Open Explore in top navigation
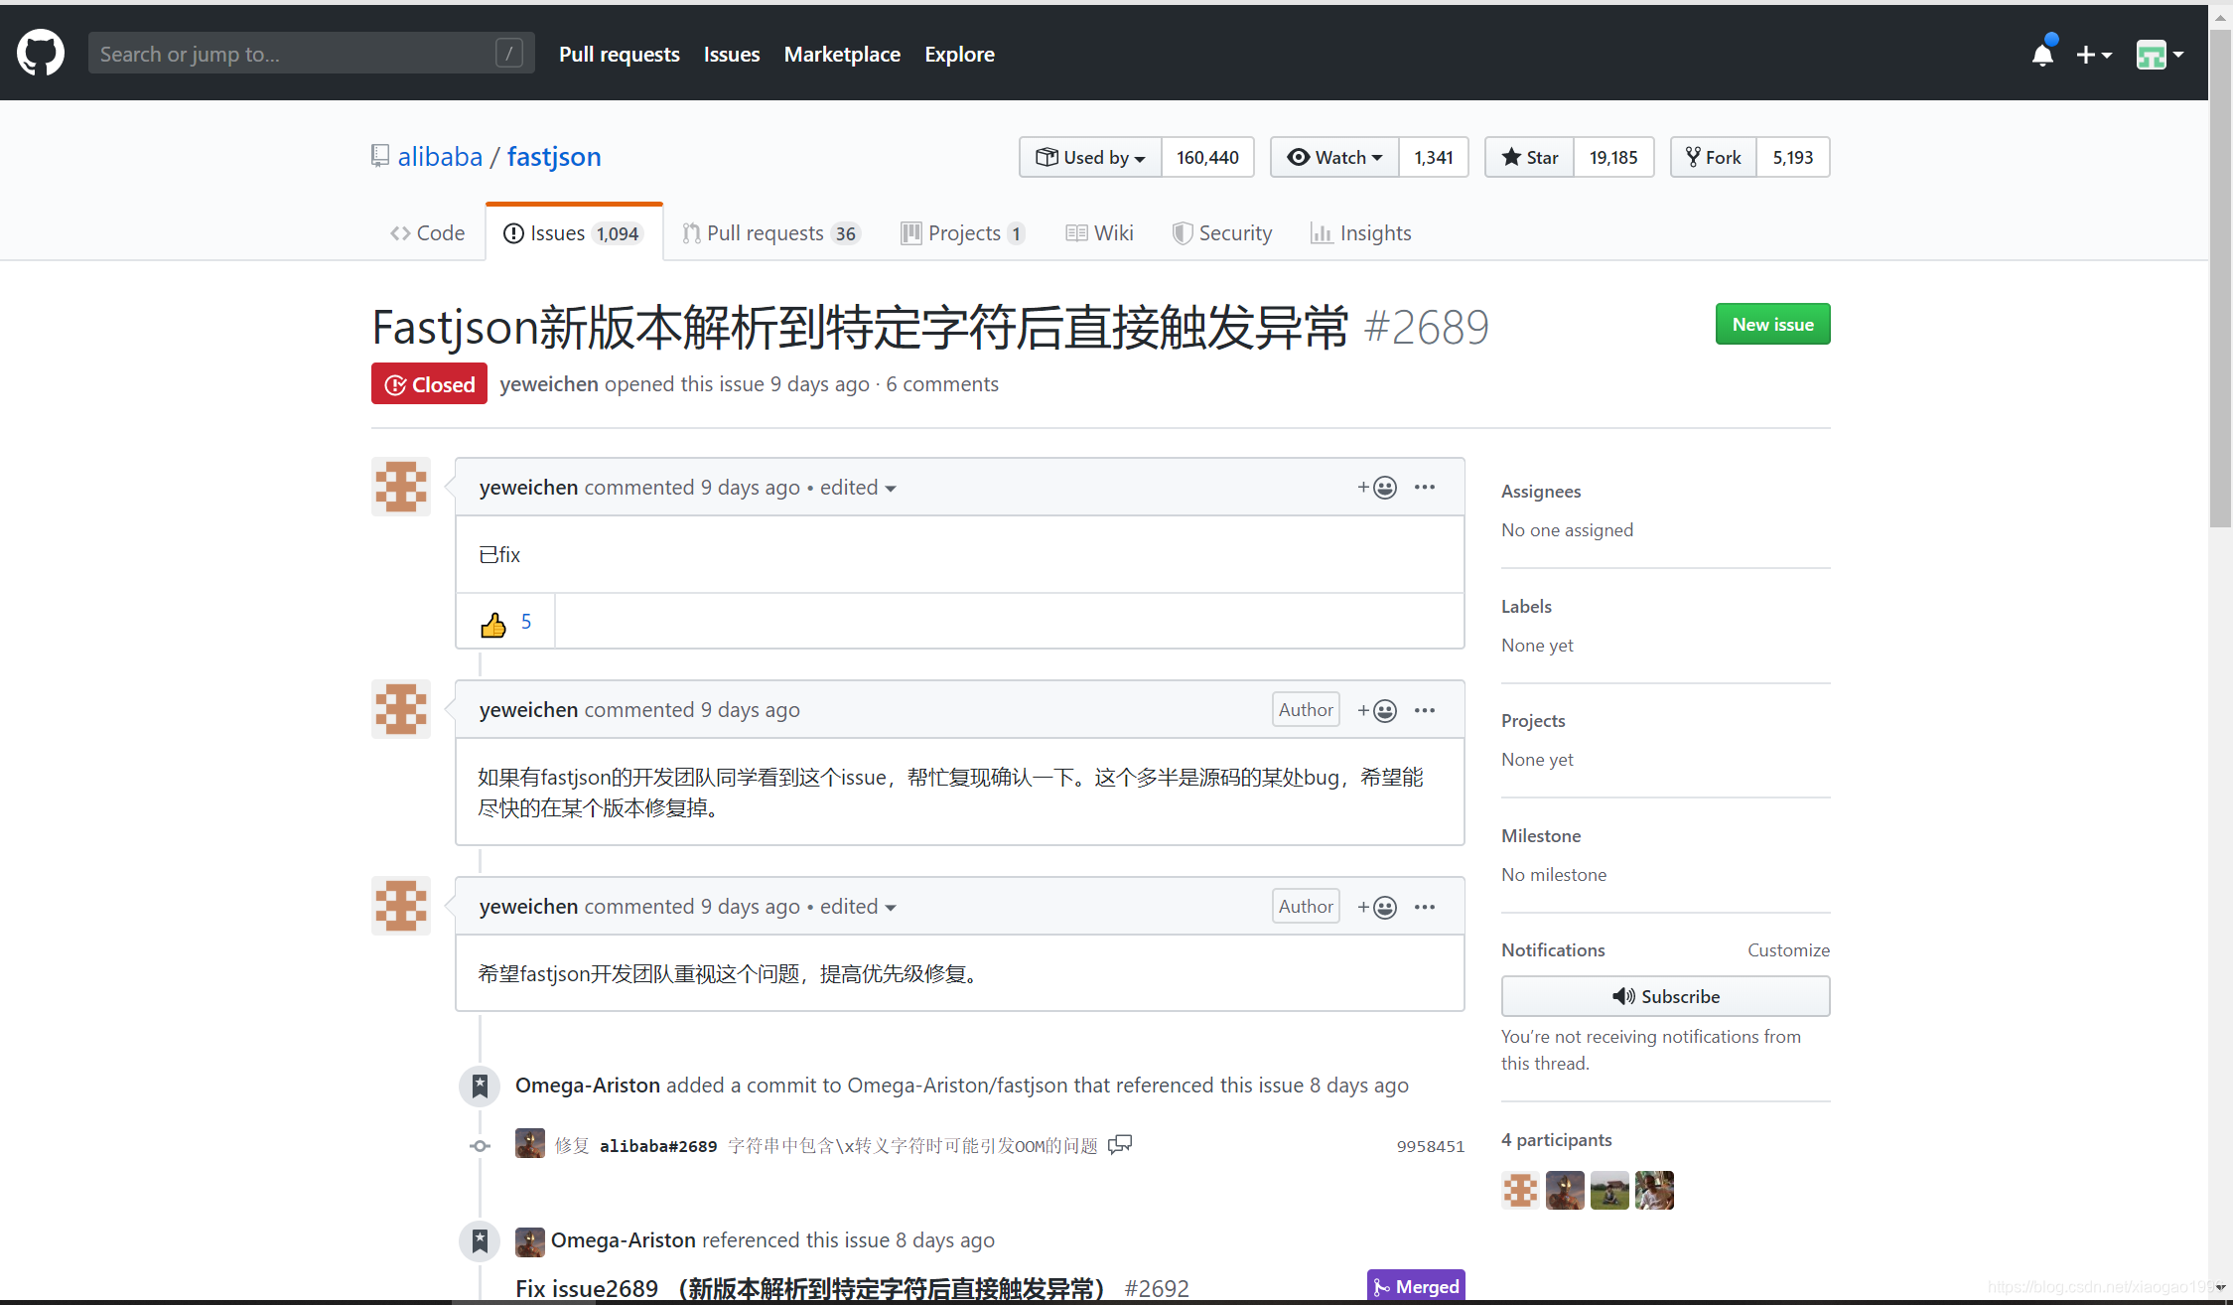 [x=959, y=54]
